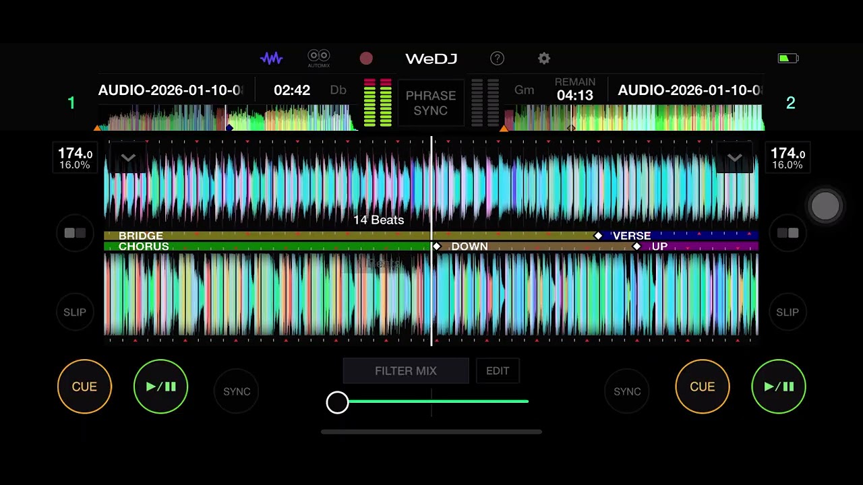Toggle SLIP mode on deck 2
The width and height of the screenshot is (863, 485).
787,312
